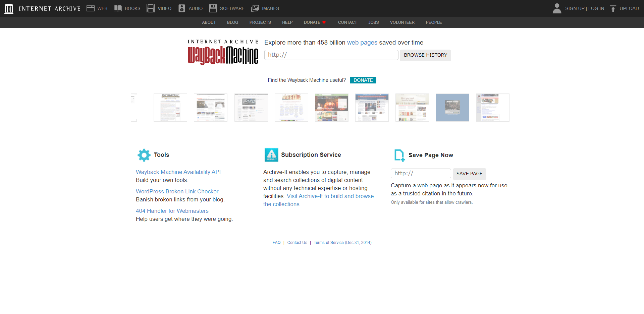644x314 pixels.
Task: Open the Ultimate site thumbnail
Action: pos(170,108)
